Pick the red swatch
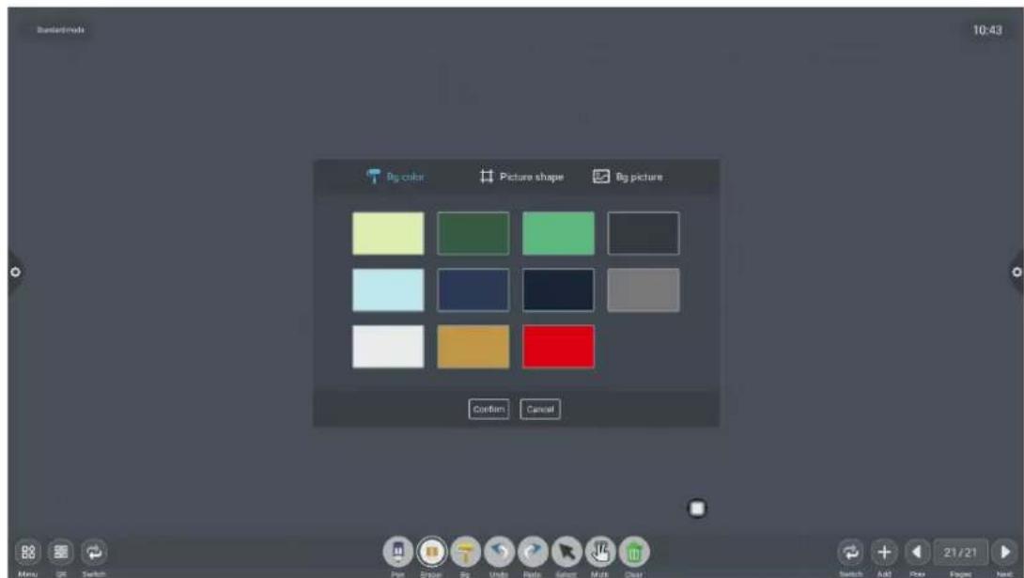The width and height of the screenshot is (1024, 578). click(558, 347)
